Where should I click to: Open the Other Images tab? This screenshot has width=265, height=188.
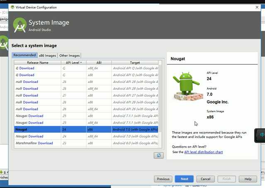[x=69, y=56]
